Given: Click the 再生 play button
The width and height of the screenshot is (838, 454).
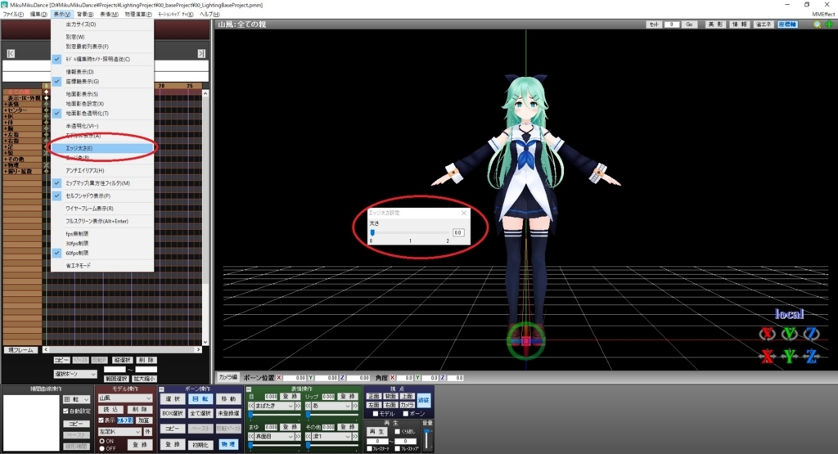Looking at the screenshot, I should [x=376, y=431].
